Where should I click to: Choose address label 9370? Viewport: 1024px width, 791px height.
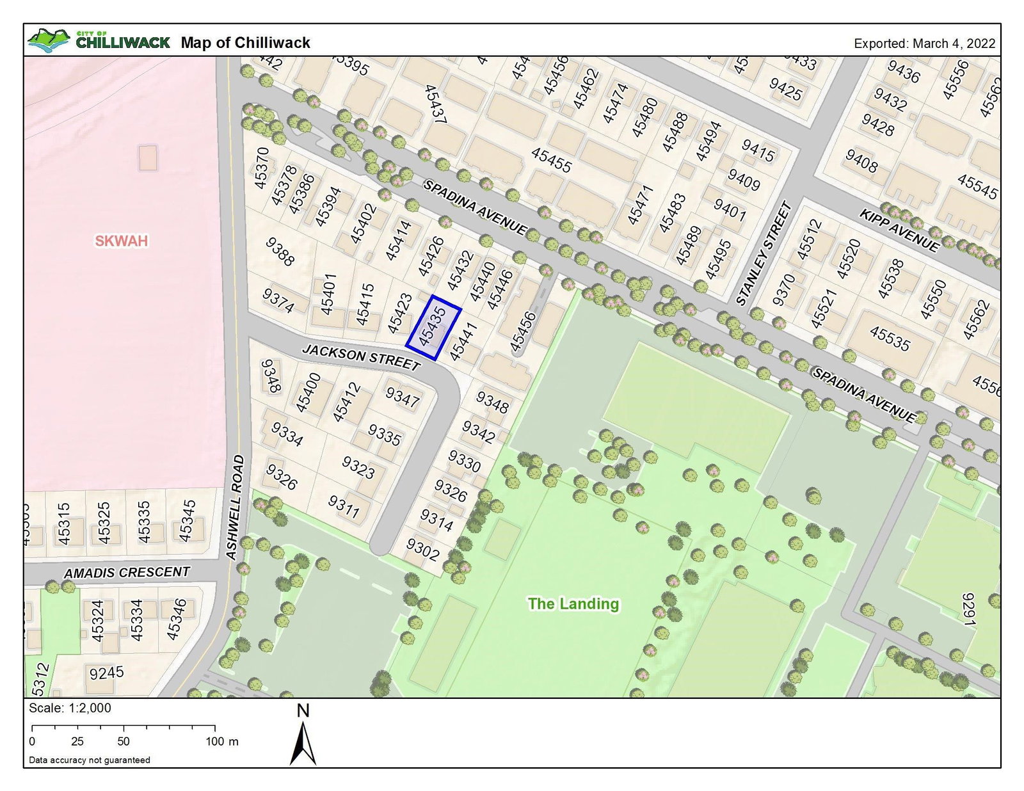783,289
